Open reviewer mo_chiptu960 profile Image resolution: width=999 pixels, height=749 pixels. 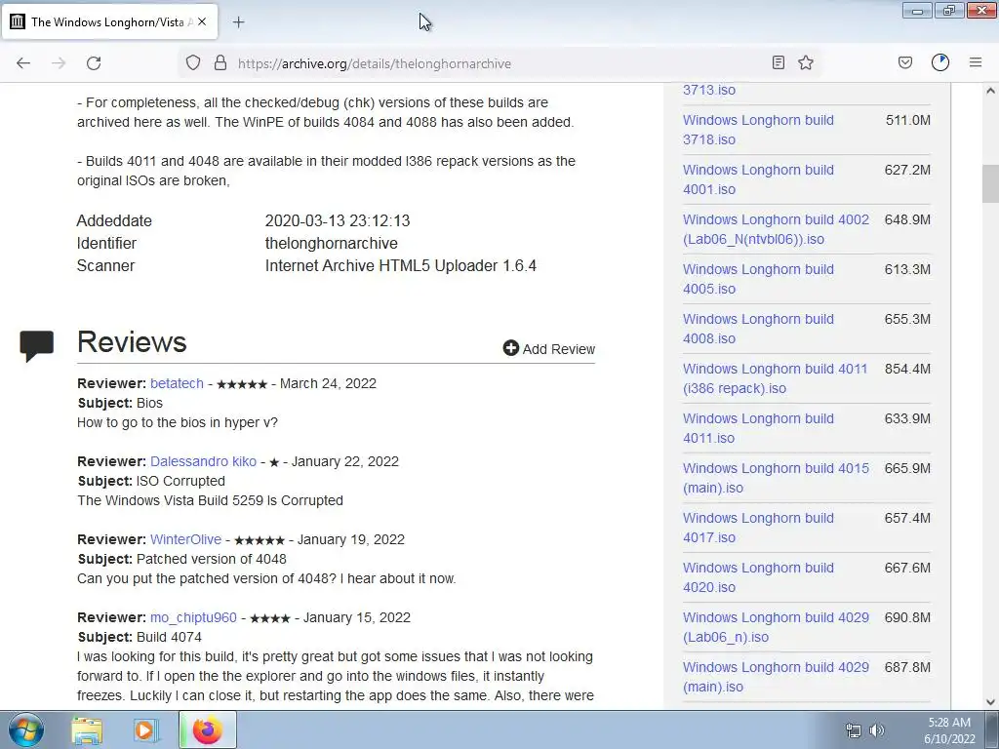[194, 617]
